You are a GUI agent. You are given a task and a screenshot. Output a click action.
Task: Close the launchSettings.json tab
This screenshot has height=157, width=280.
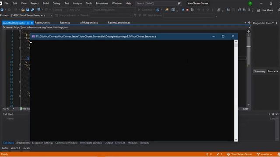tap(32, 23)
